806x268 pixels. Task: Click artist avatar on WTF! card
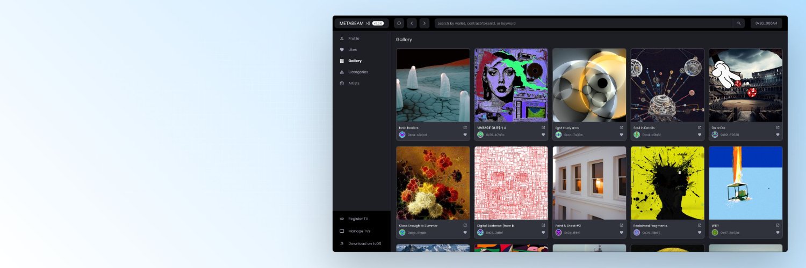tap(715, 233)
